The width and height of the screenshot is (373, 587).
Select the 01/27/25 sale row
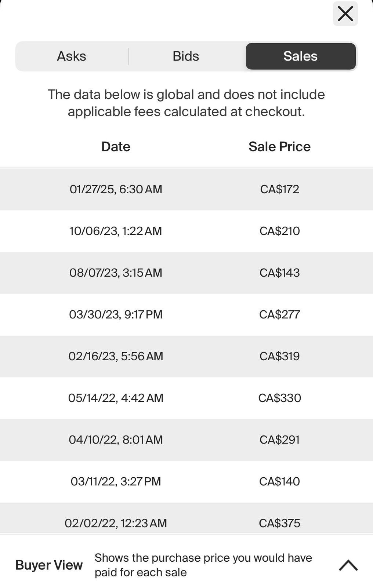186,189
